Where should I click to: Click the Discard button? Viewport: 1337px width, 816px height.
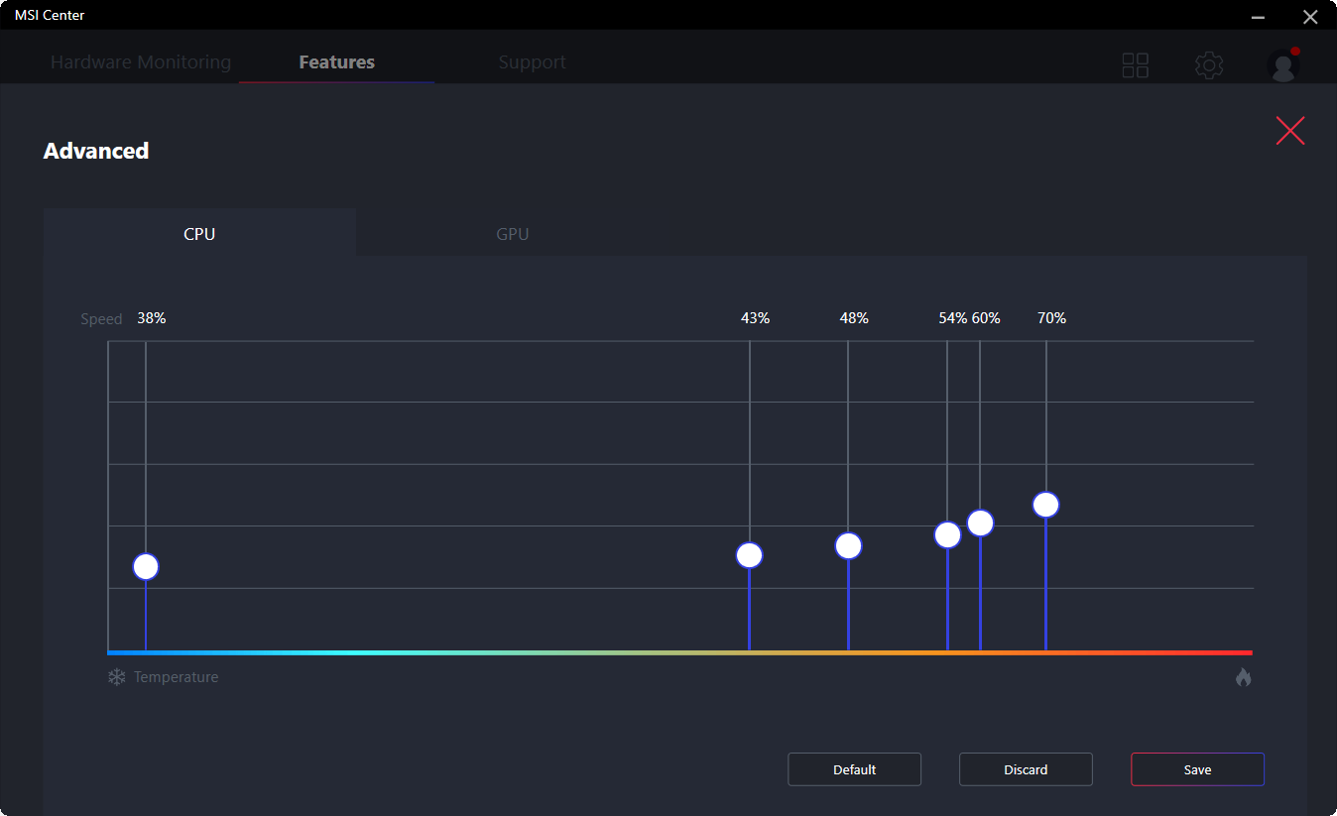tap(1026, 769)
